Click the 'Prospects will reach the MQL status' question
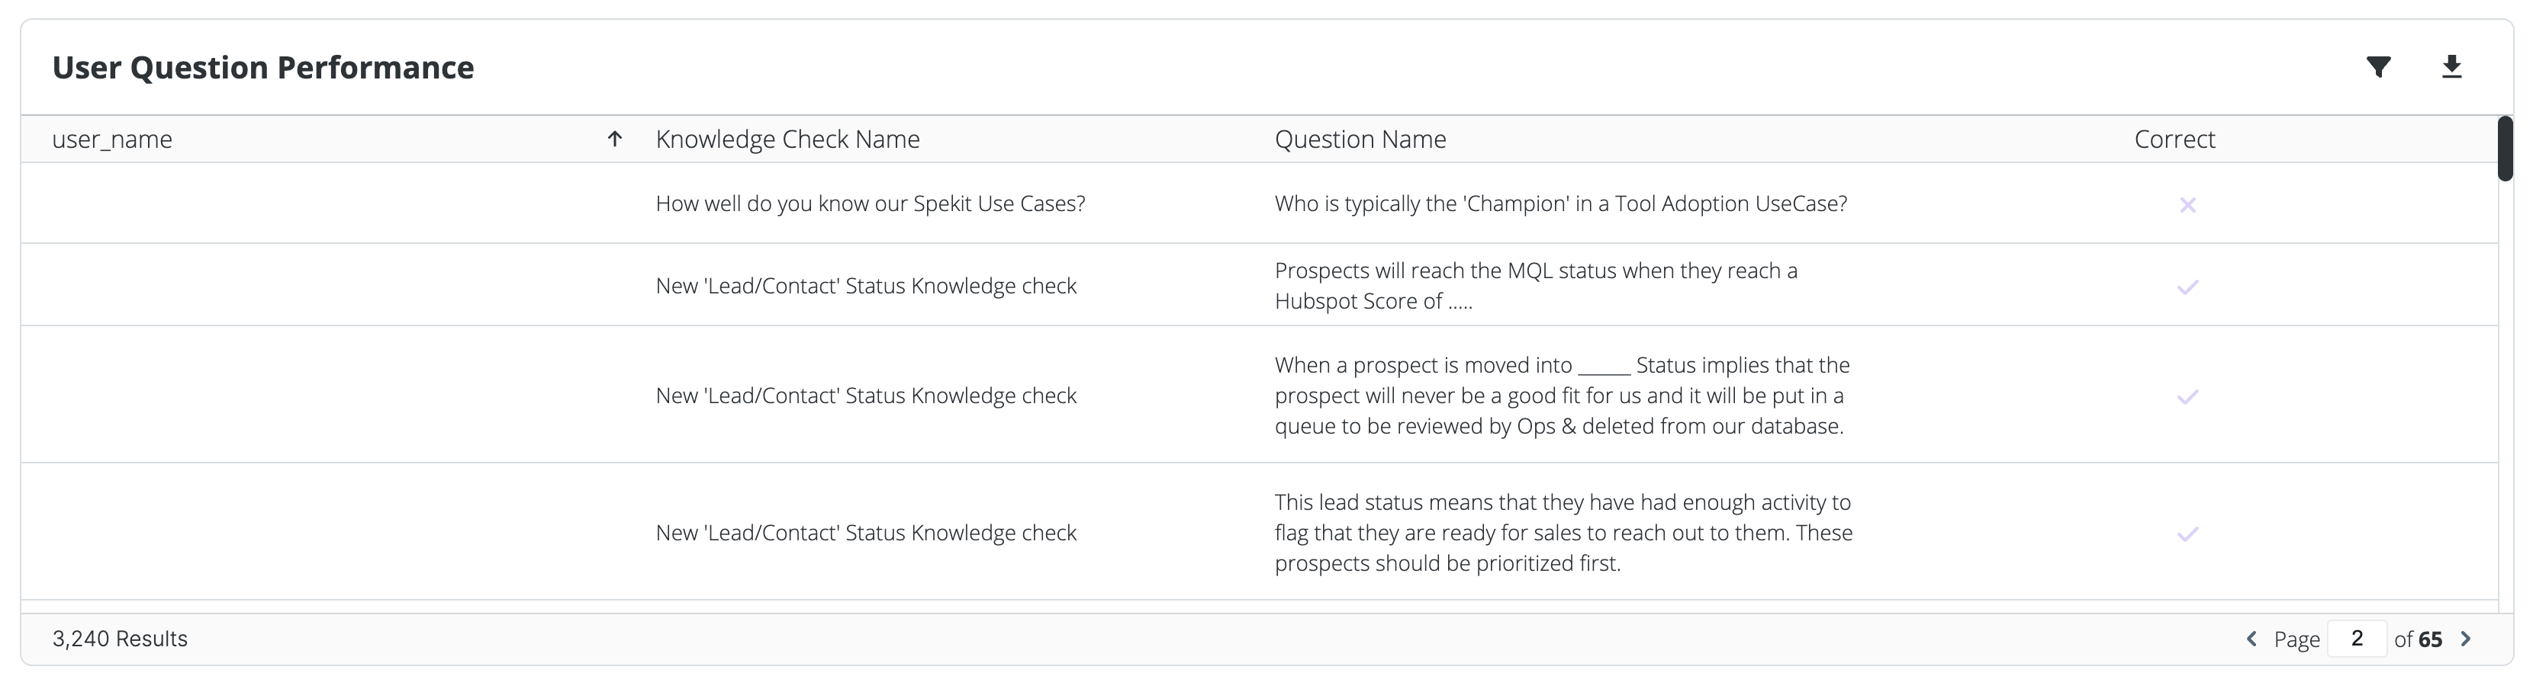 pos(1536,286)
